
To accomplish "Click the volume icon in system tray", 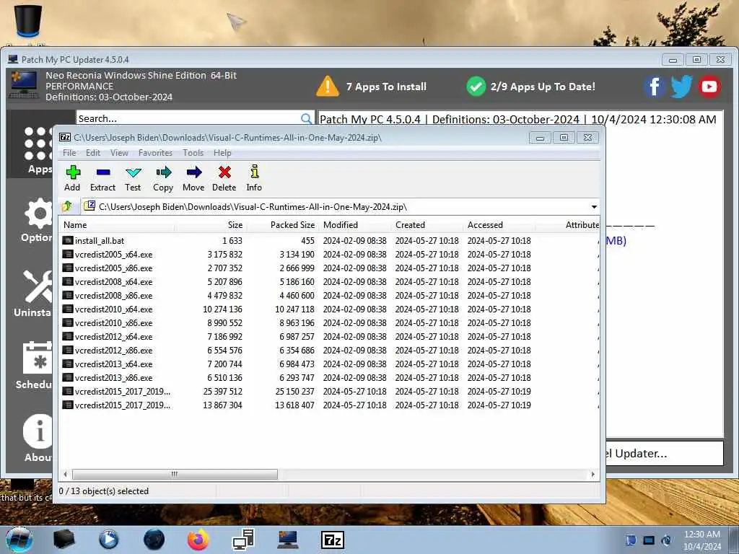I will tap(666, 540).
